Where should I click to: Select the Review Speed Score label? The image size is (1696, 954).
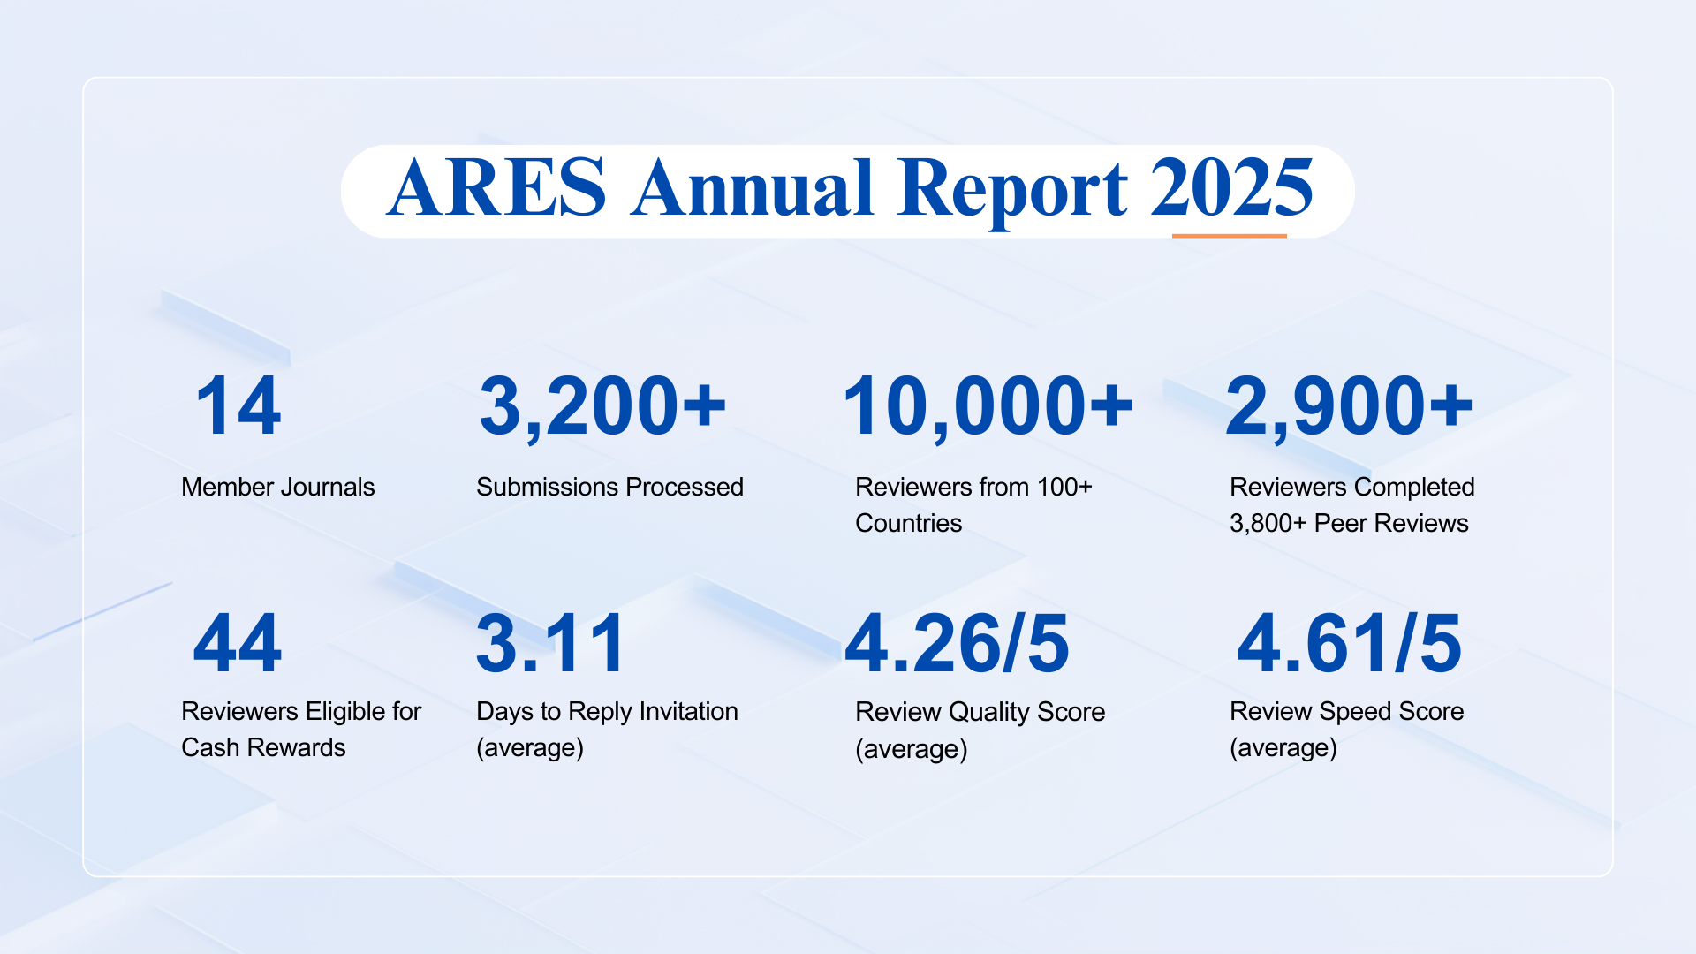tap(1346, 729)
